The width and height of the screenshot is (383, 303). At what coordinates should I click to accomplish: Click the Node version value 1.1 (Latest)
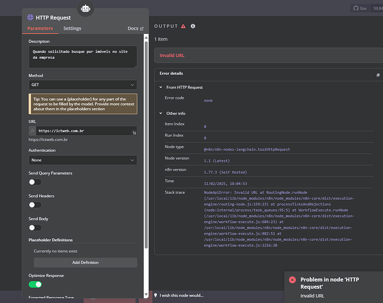(x=217, y=161)
